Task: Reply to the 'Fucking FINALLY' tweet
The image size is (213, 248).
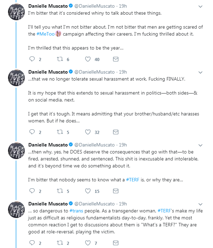Action: click(32, 132)
